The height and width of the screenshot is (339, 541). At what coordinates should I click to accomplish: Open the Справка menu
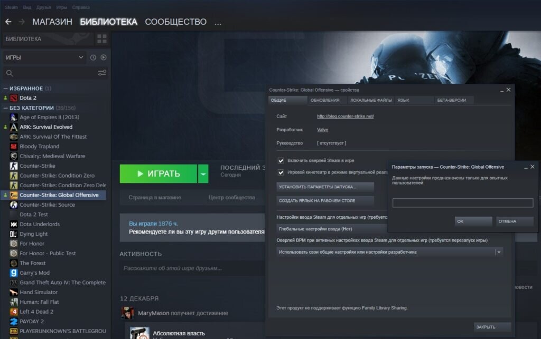[81, 7]
